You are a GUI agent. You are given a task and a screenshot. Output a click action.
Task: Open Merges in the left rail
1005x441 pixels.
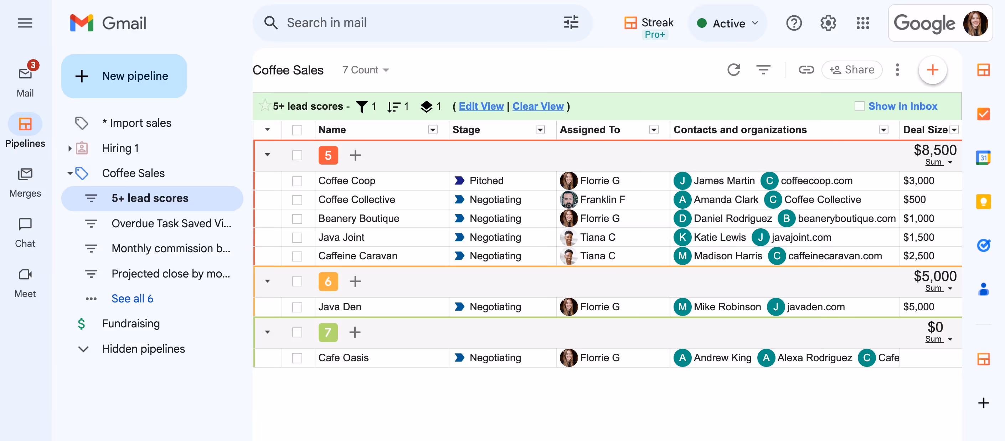(25, 183)
